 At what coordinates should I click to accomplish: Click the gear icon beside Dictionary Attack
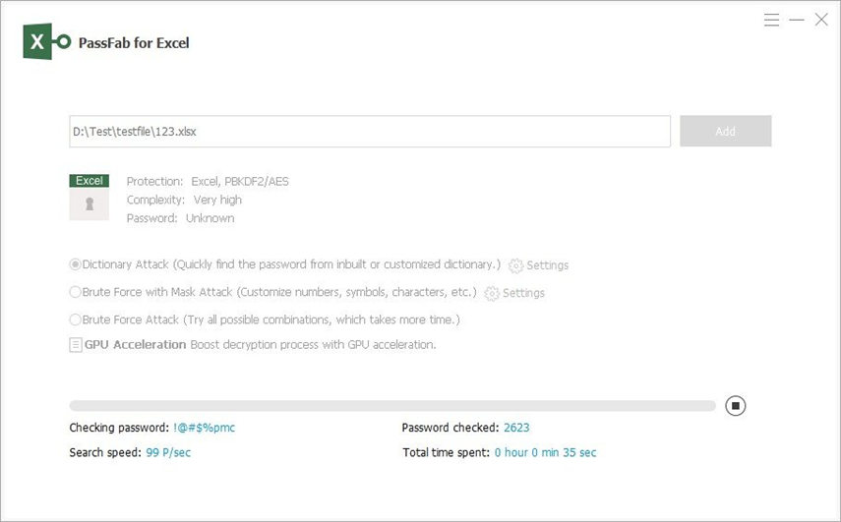coord(515,265)
